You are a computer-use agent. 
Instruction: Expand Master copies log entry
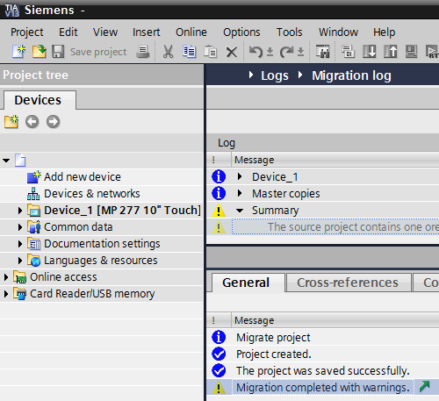[x=240, y=193]
